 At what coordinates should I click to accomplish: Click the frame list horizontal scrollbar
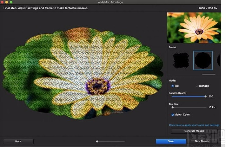pyautogui.click(x=209, y=74)
